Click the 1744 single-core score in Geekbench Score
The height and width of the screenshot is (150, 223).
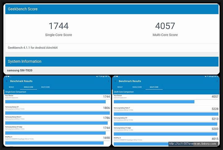(59, 26)
